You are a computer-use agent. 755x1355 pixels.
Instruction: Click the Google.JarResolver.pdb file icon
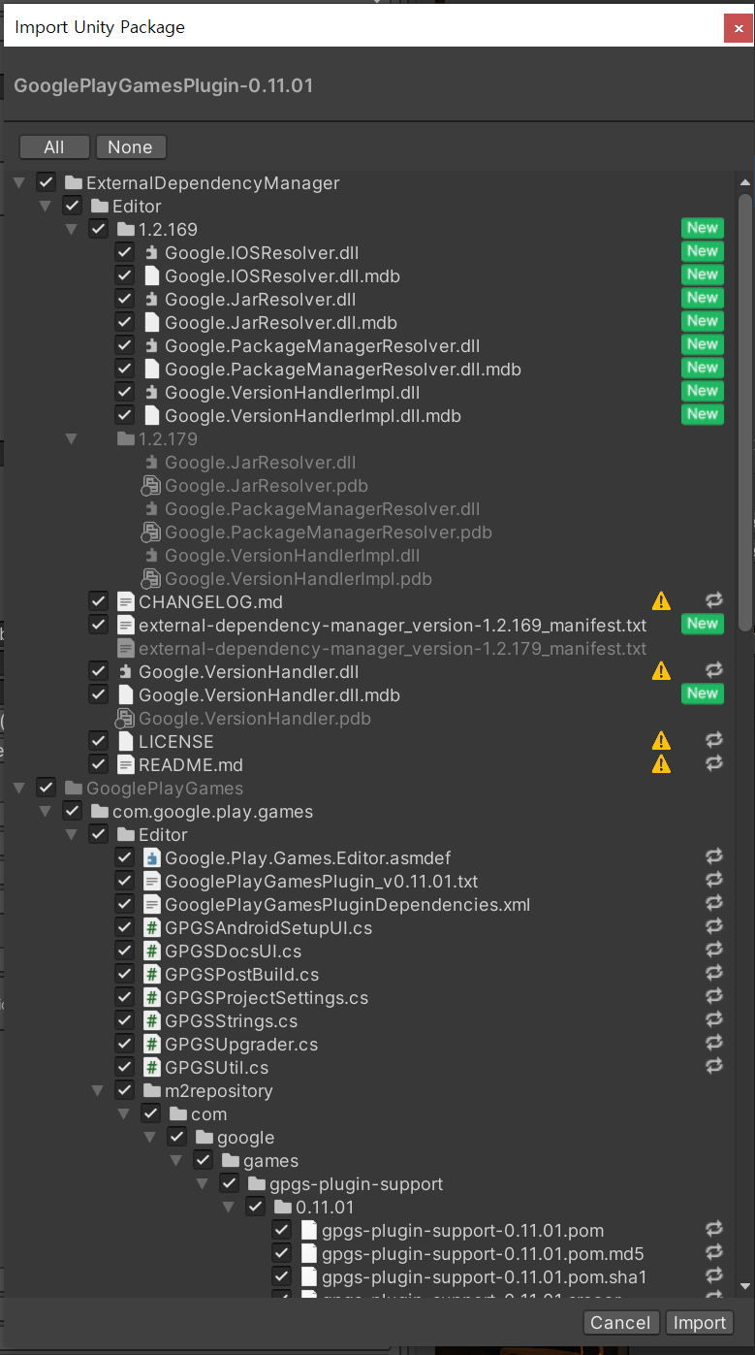[x=151, y=486]
